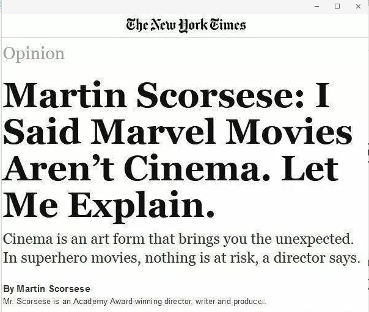Click the article headline's first line
The width and height of the screenshot is (369, 312).
point(166,96)
